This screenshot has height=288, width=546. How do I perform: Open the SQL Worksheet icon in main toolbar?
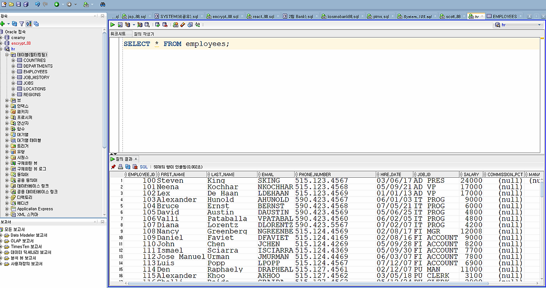(86, 4)
